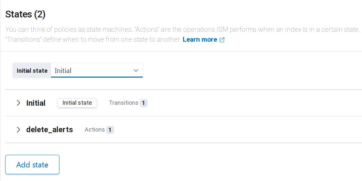The height and width of the screenshot is (181, 362).
Task: Click the Learn more link
Action: (x=200, y=39)
